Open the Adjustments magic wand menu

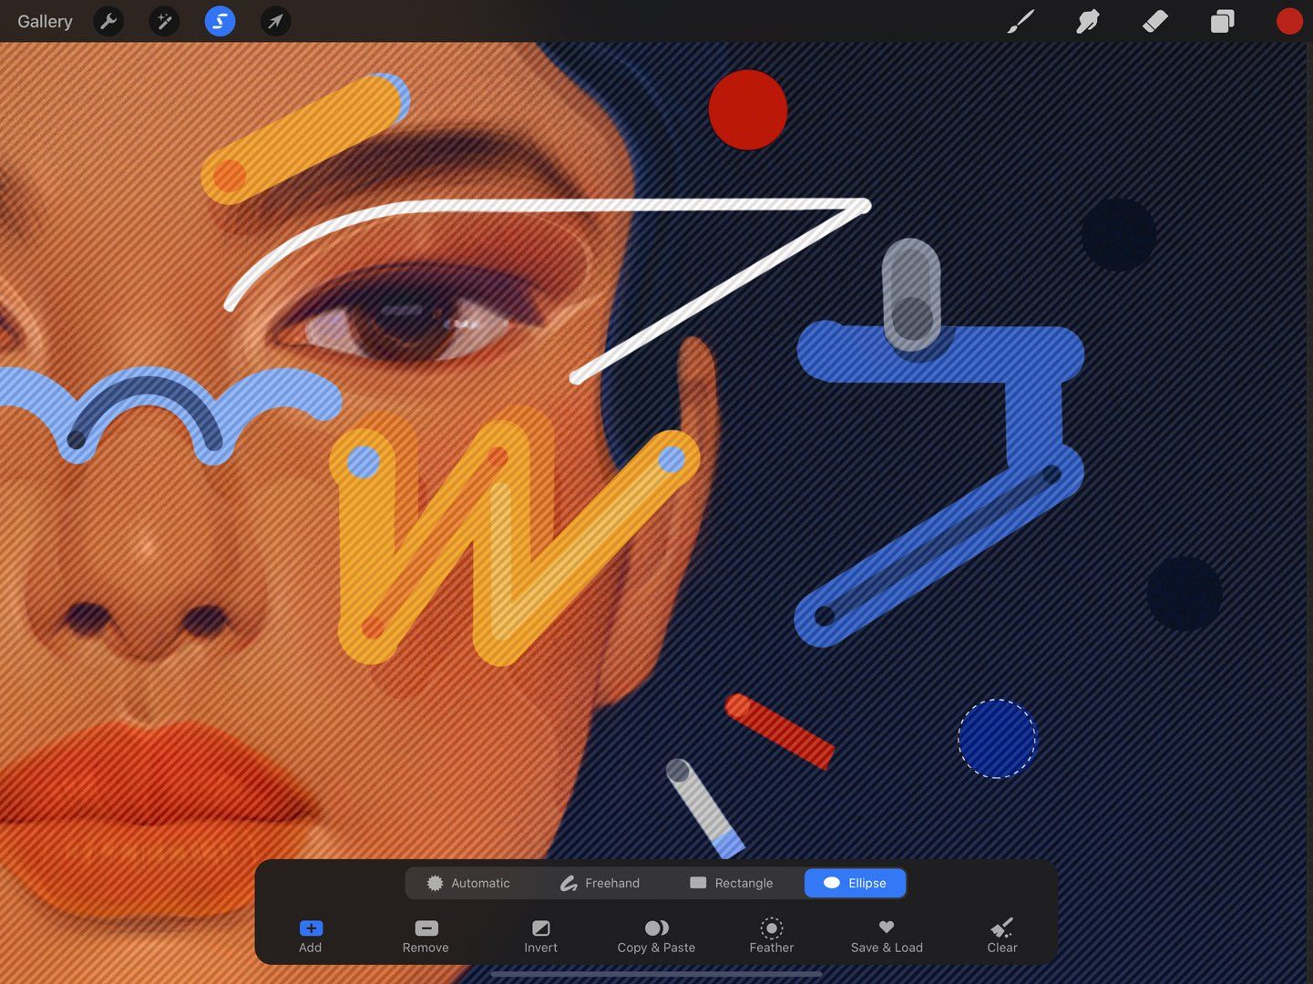coord(164,21)
